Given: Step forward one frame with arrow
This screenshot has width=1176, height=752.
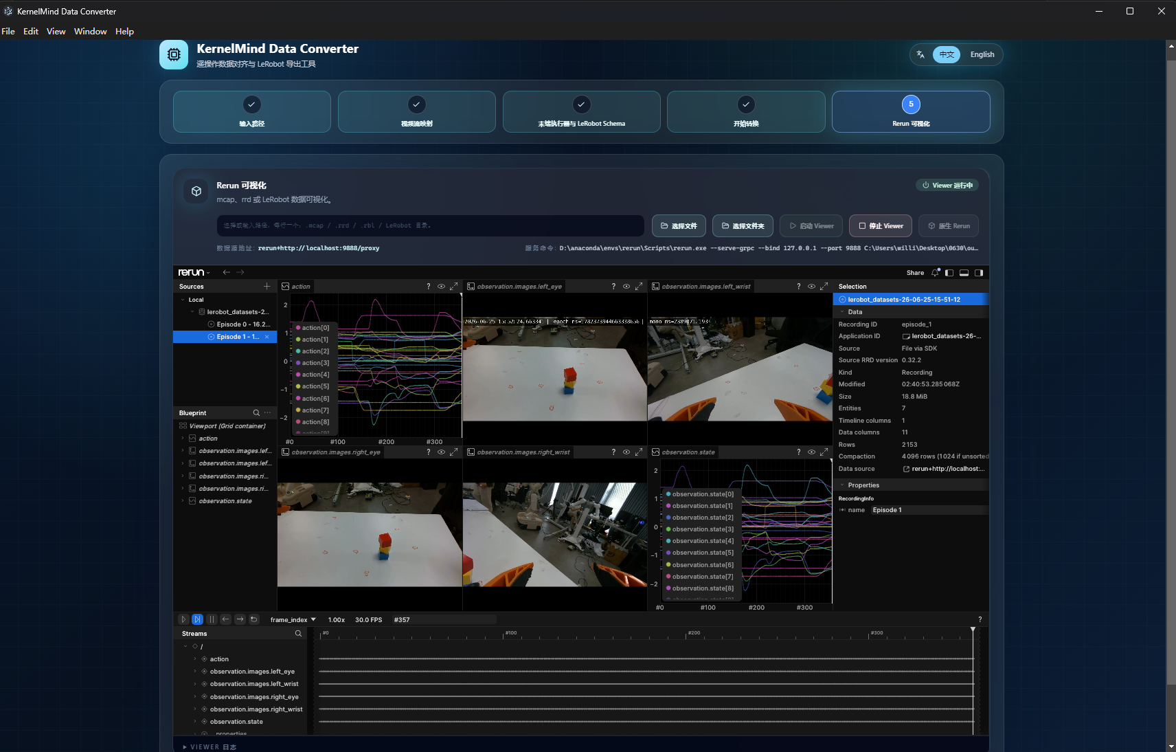Looking at the screenshot, I should [x=240, y=619].
